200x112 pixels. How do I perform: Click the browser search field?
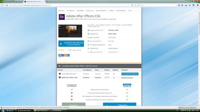pos(157,5)
